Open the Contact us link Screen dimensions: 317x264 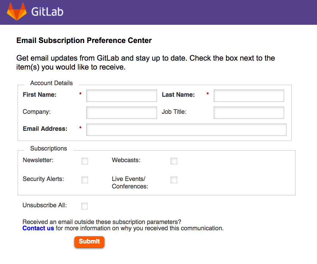coord(38,228)
